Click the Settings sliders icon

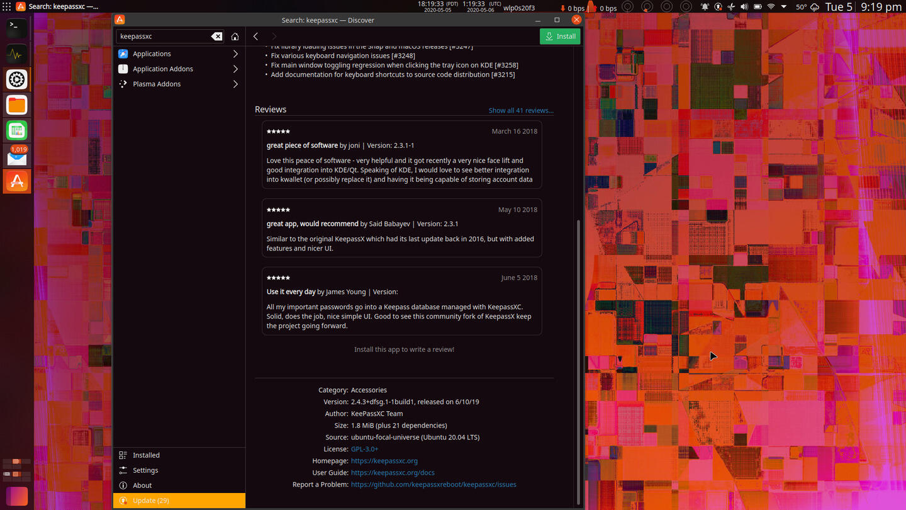tap(123, 470)
